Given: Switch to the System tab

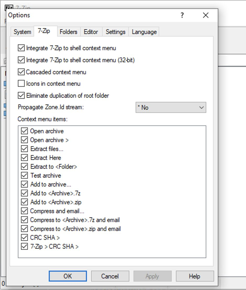Looking at the screenshot, I should [x=22, y=32].
